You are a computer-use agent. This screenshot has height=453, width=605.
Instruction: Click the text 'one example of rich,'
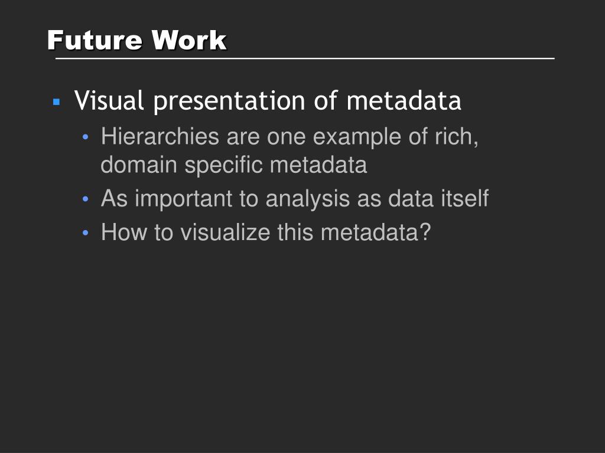click(373, 137)
